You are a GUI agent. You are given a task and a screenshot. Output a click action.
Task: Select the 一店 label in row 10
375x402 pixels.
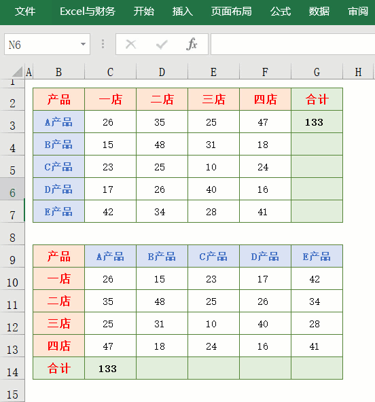pos(58,278)
